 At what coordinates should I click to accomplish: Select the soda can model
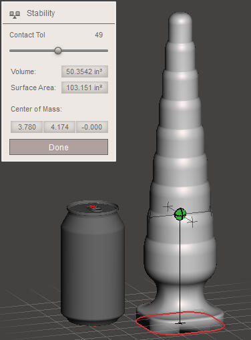tap(92, 263)
